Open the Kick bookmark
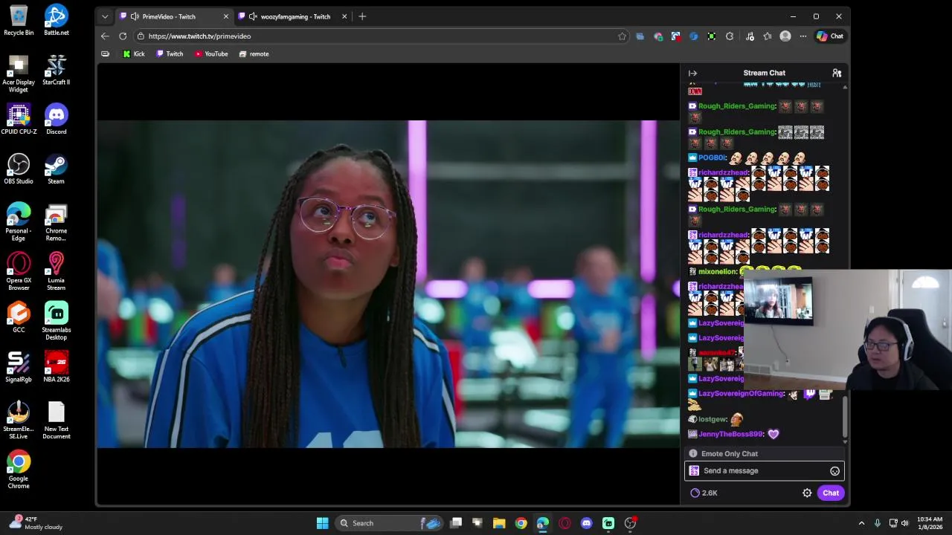The width and height of the screenshot is (952, 535). pyautogui.click(x=134, y=53)
